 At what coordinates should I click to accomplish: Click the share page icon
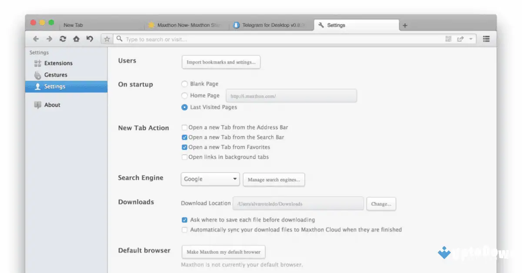[460, 39]
